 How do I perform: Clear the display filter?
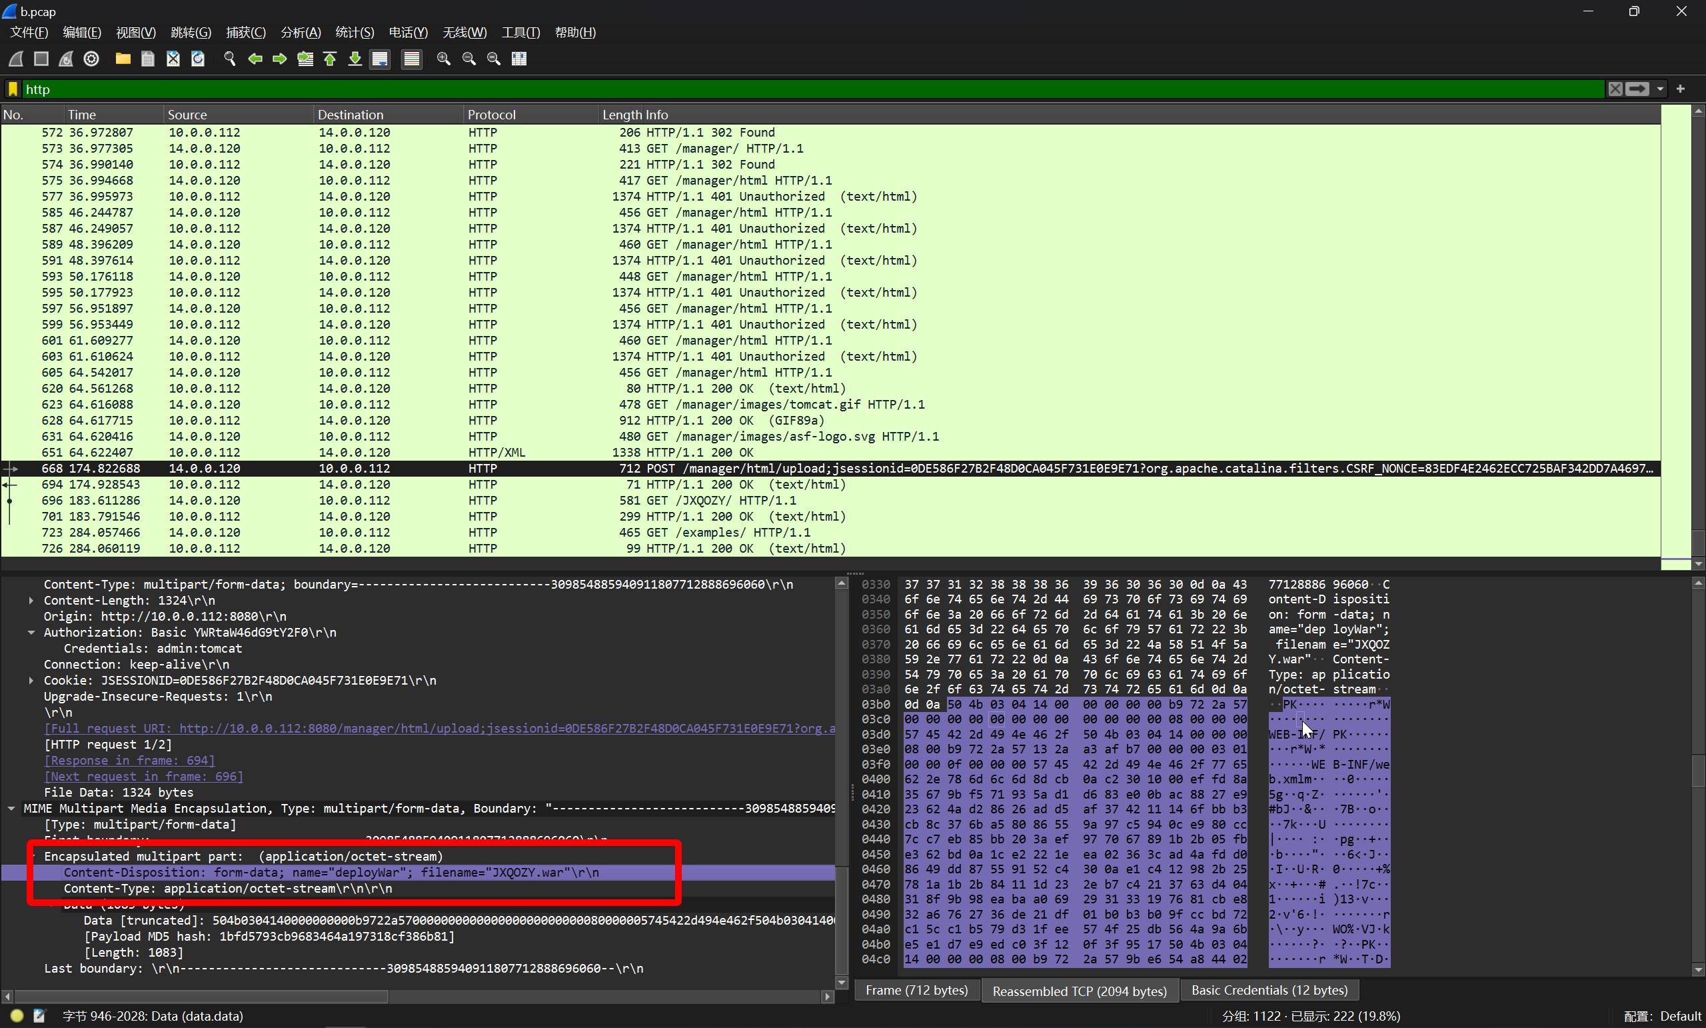1615,89
